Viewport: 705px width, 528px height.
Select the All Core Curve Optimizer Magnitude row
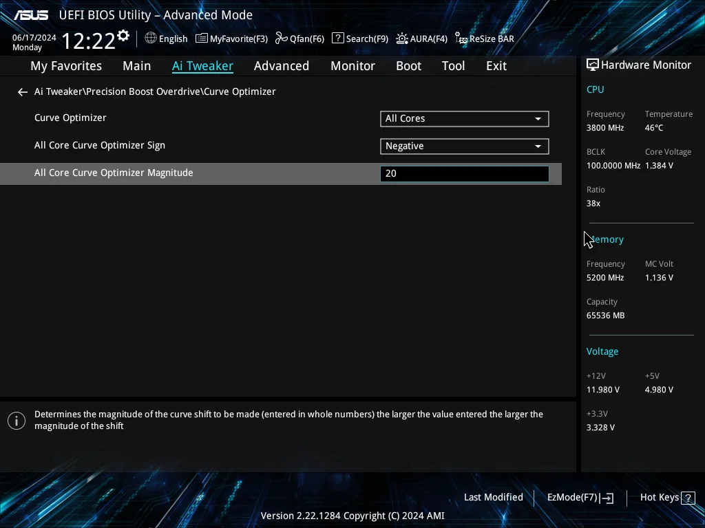pyautogui.click(x=281, y=174)
